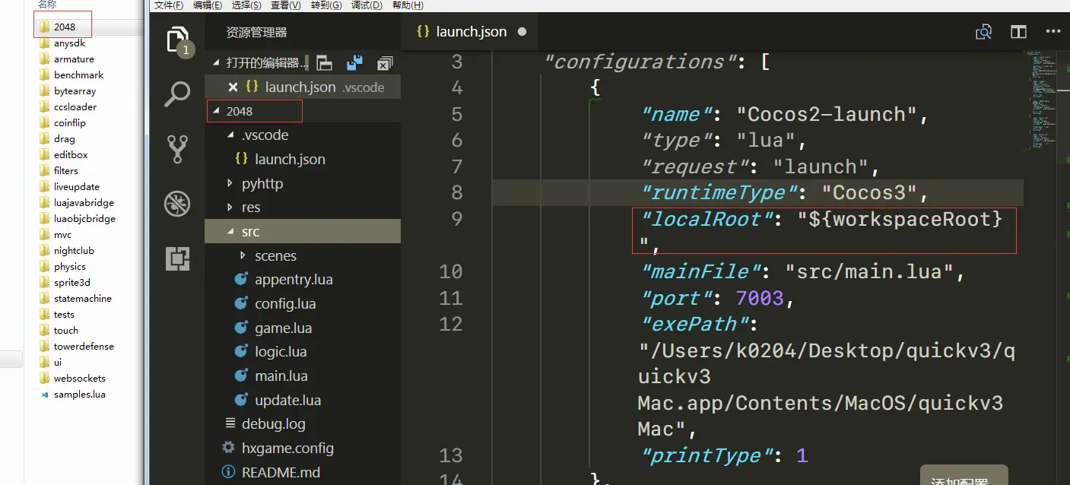
Task: Click the debug.log file icon
Action: pos(230,423)
